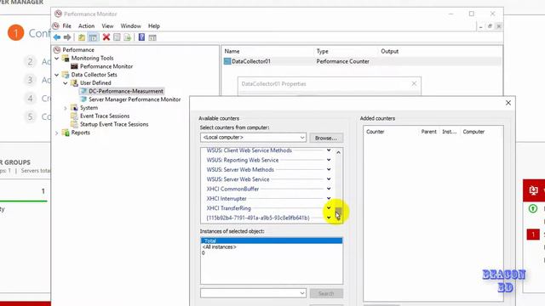The height and width of the screenshot is (306, 545).
Task: Open the Action menu
Action: click(86, 26)
